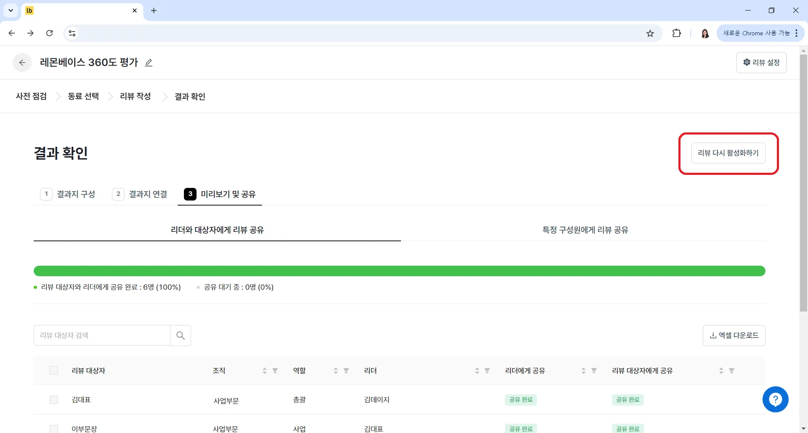
Task: Click scrollbar down arrow
Action: pyautogui.click(x=803, y=428)
